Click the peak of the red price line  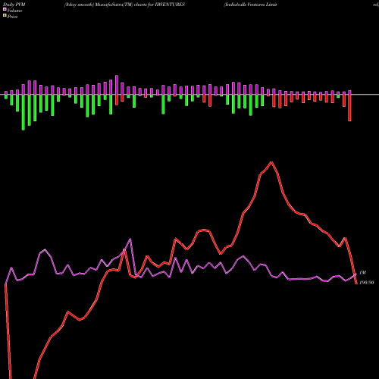pos(271,162)
